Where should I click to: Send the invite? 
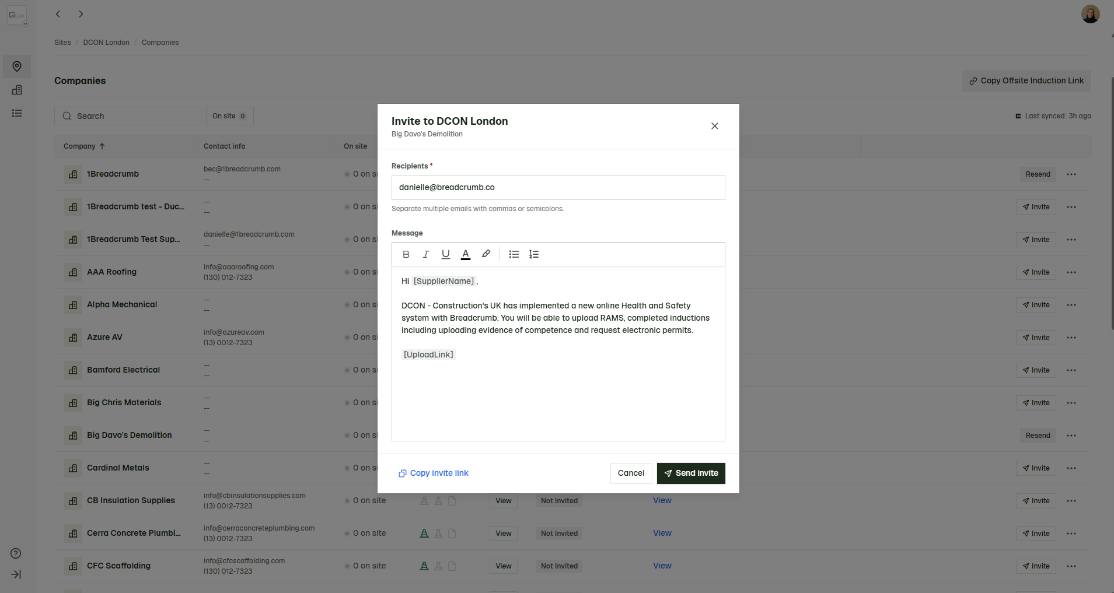(691, 473)
